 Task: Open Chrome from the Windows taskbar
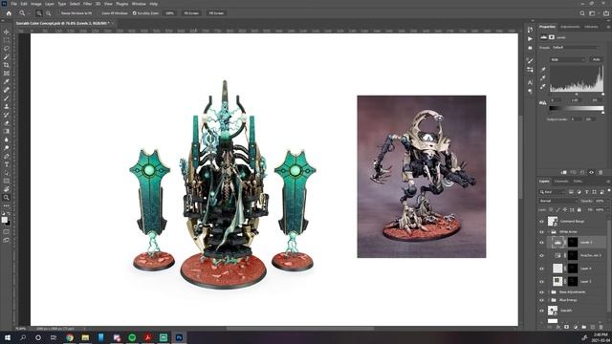[x=70, y=337]
